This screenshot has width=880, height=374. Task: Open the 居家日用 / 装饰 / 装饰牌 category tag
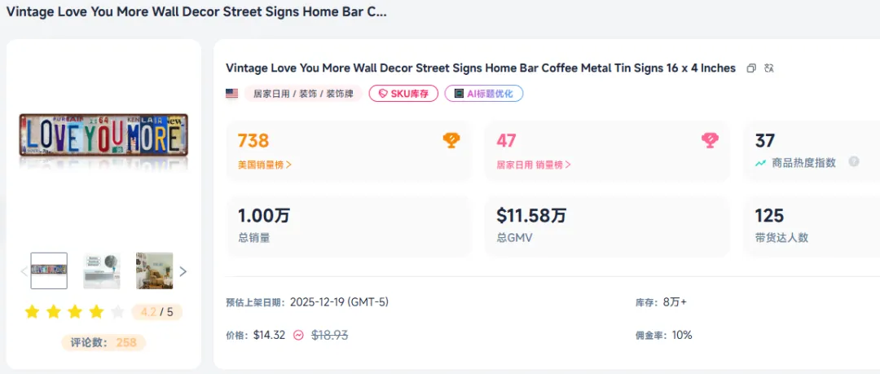click(x=302, y=94)
